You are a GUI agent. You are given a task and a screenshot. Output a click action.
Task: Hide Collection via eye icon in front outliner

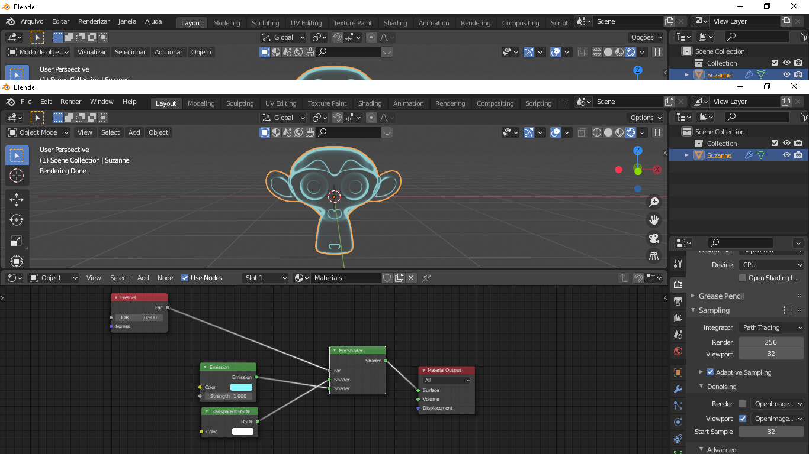click(x=786, y=144)
